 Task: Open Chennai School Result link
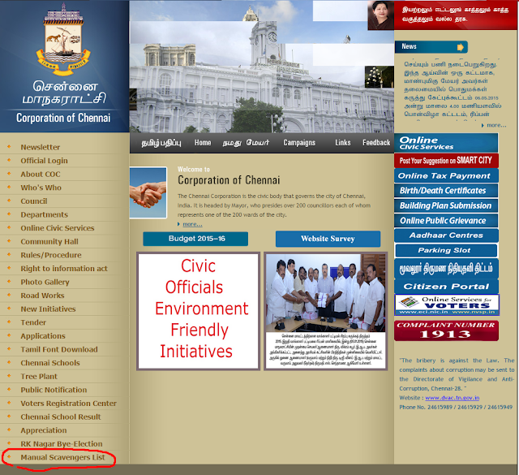pos(61,417)
